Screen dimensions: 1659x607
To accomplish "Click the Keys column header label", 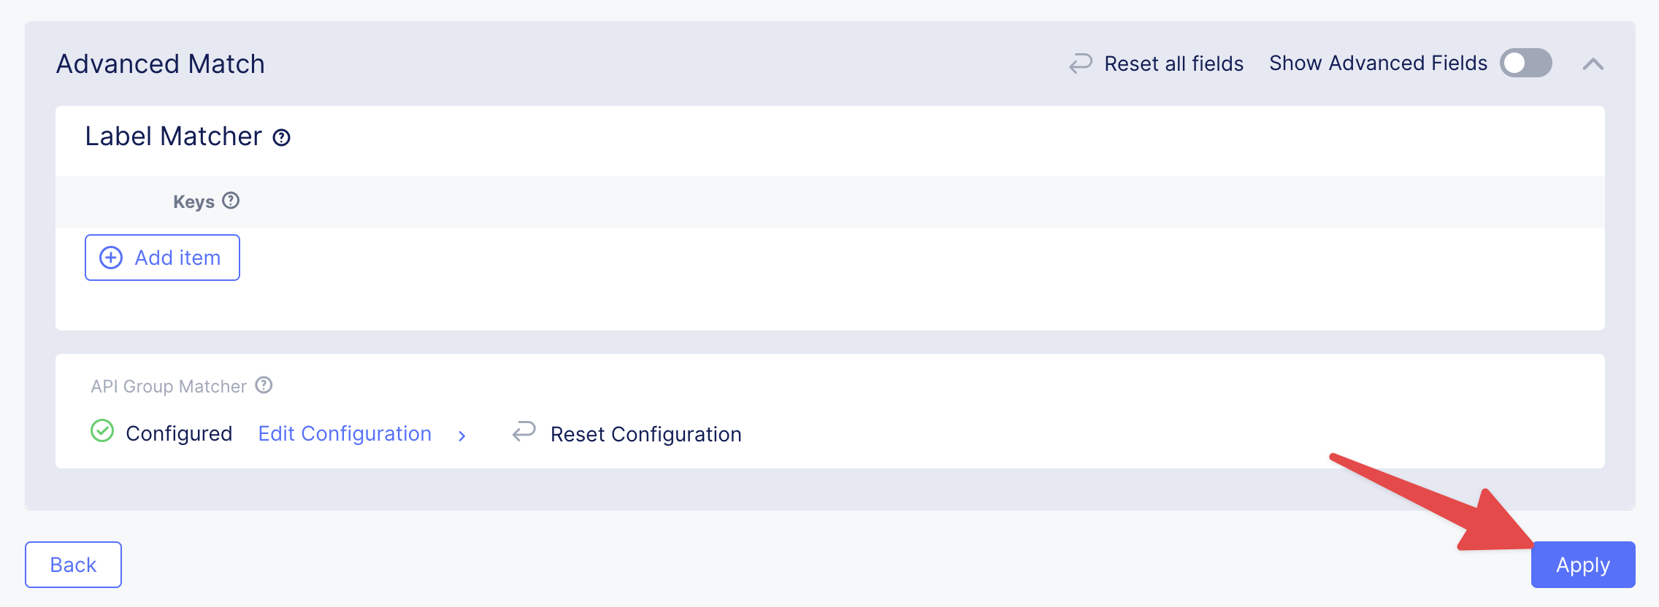I will pyautogui.click(x=194, y=202).
